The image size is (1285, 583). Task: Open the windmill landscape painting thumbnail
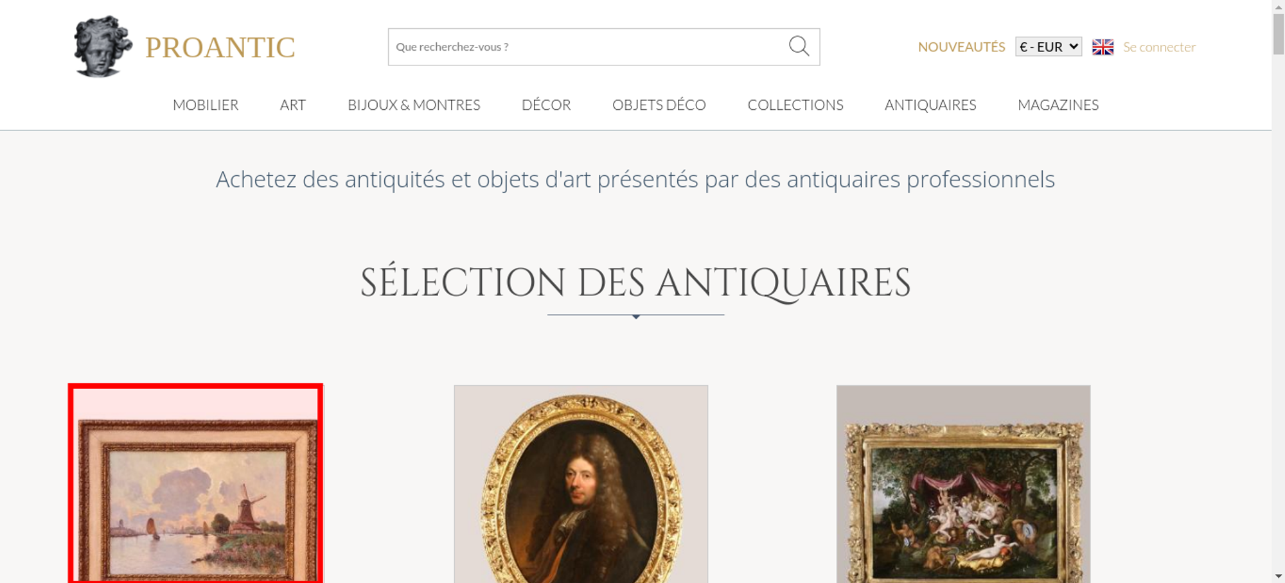coord(195,483)
